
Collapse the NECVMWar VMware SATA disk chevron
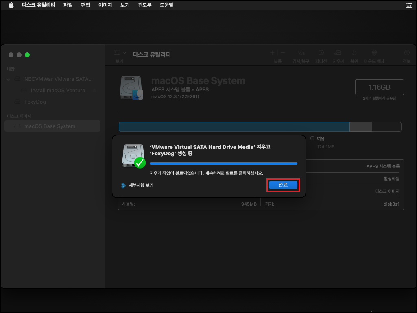(x=8, y=79)
